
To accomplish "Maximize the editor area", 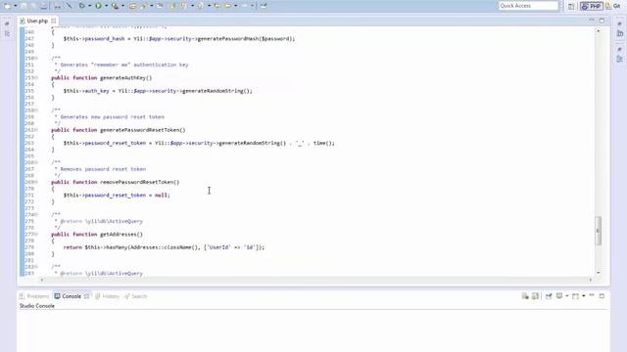I will (602, 20).
